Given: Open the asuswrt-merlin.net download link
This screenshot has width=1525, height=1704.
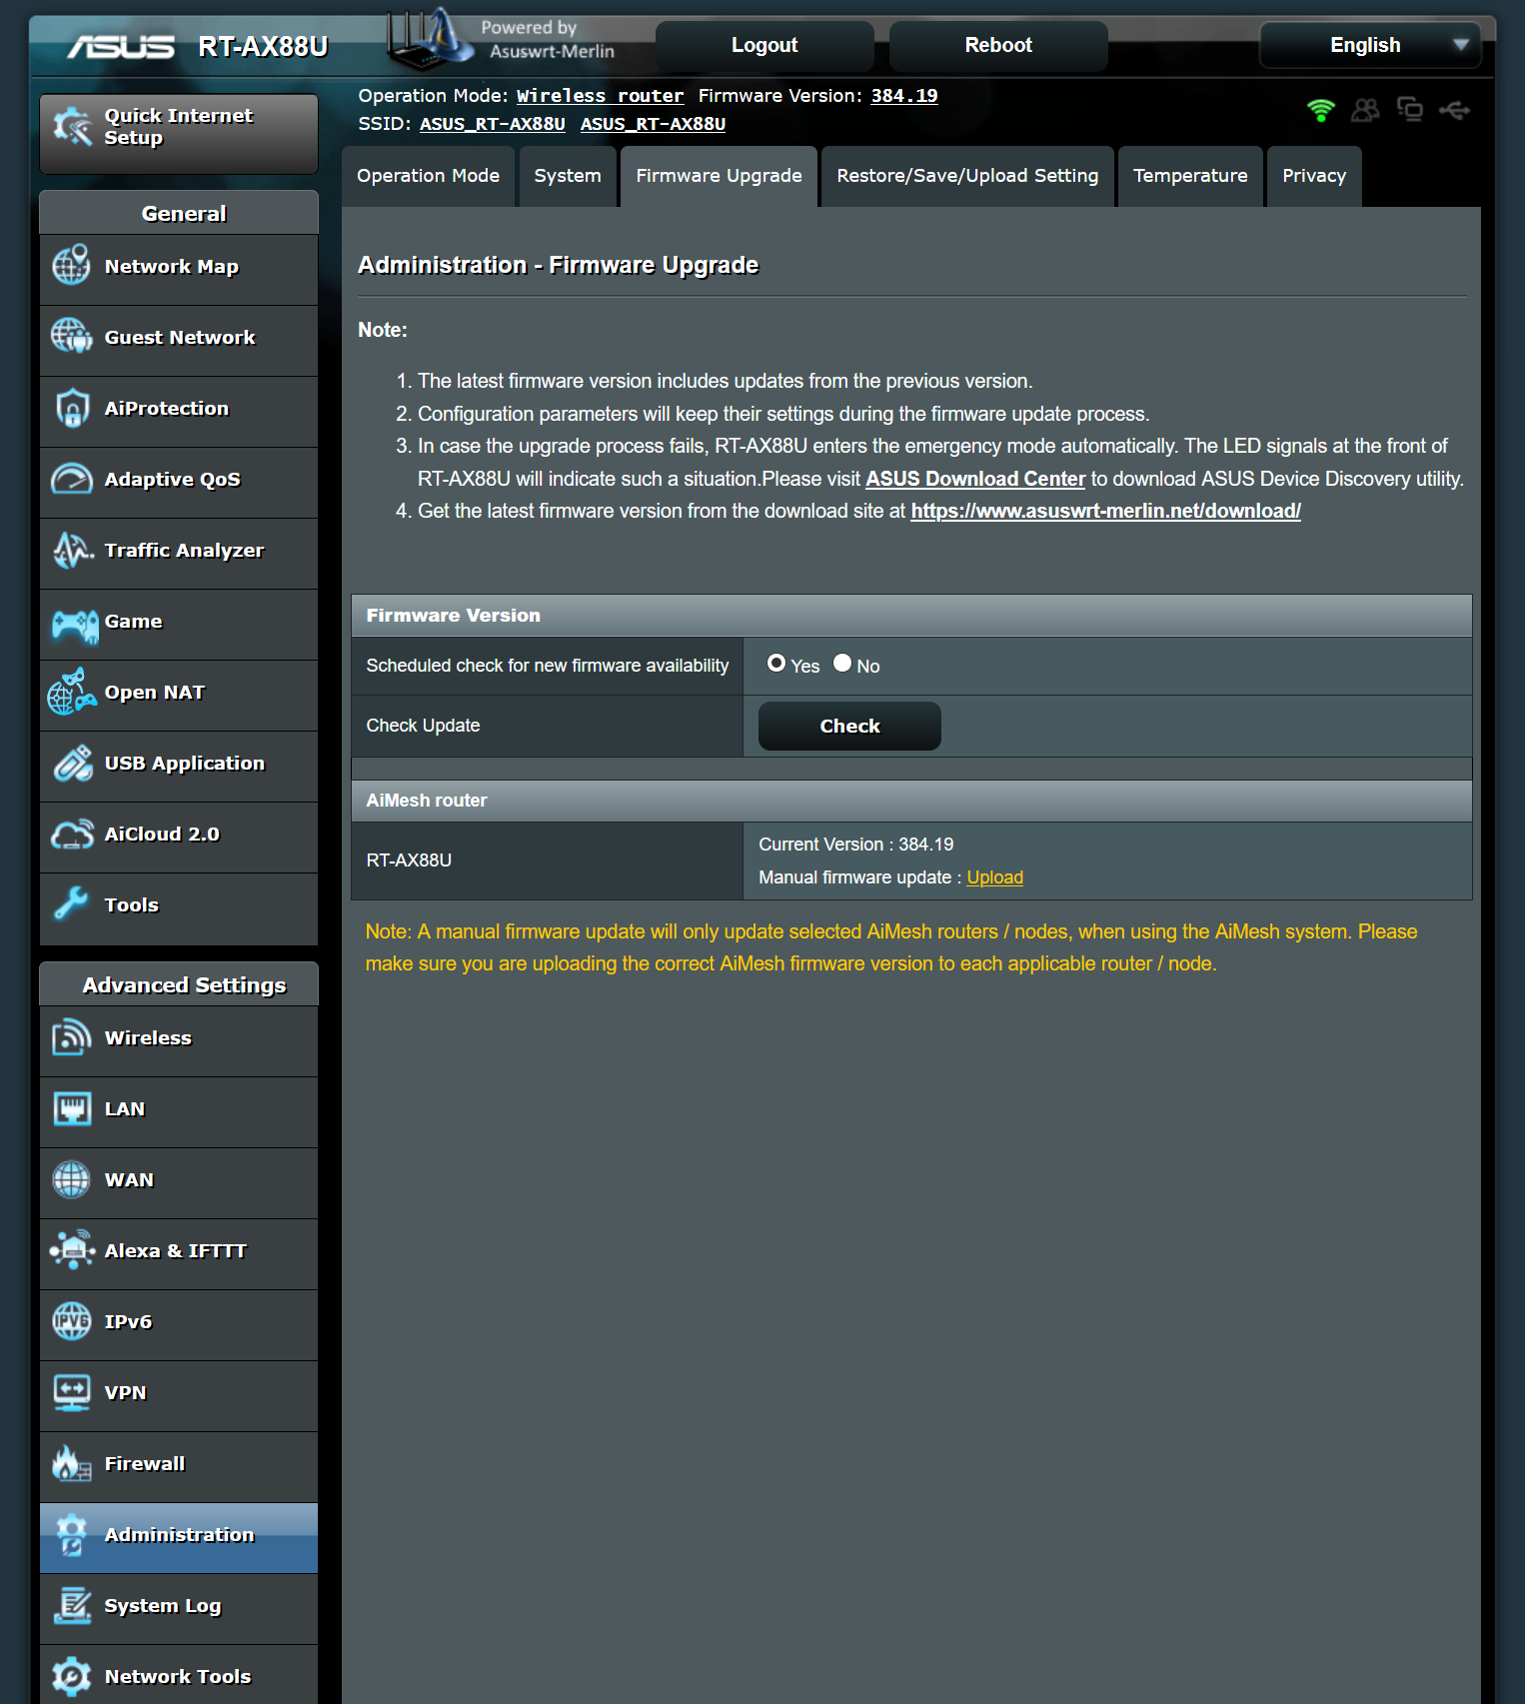Looking at the screenshot, I should click(1105, 511).
